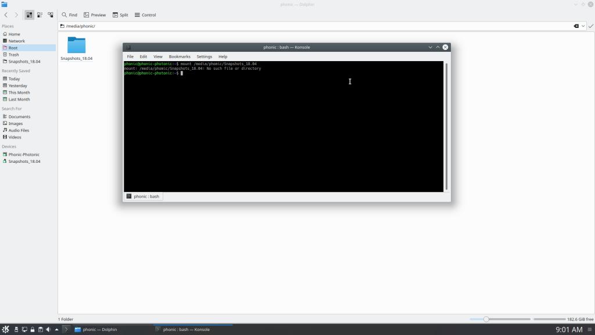
Task: Open Trash in Places panel
Action: [13, 55]
